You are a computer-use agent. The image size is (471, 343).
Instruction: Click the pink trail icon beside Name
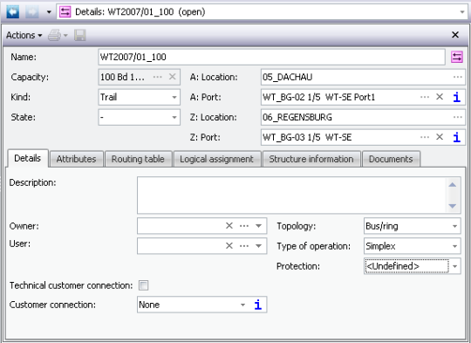tap(457, 57)
